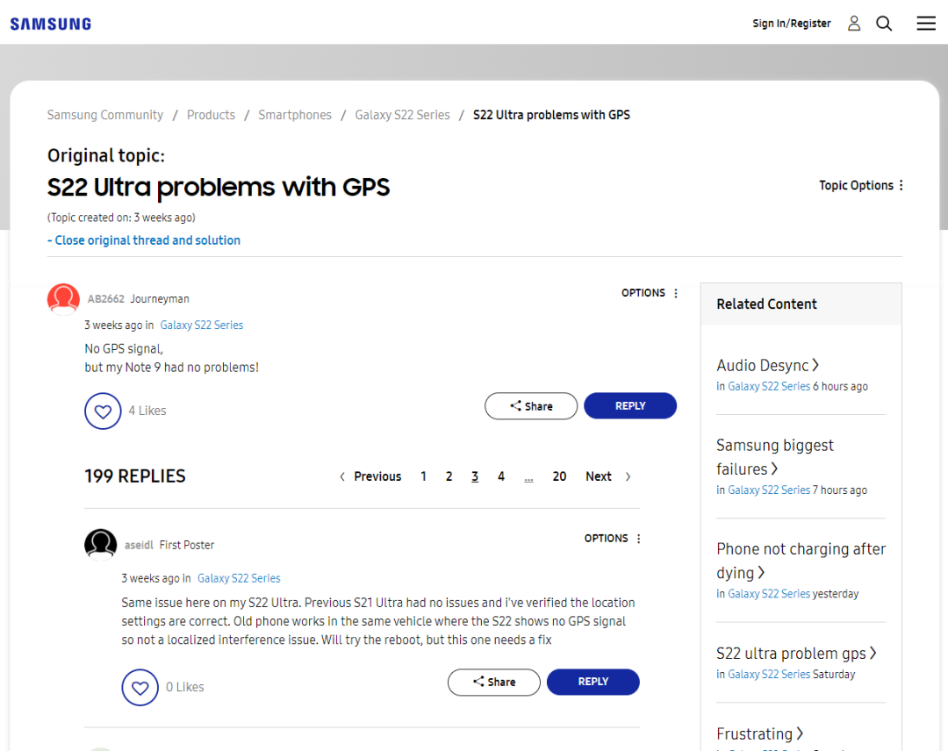
Task: Open replies page 2
Action: [449, 476]
